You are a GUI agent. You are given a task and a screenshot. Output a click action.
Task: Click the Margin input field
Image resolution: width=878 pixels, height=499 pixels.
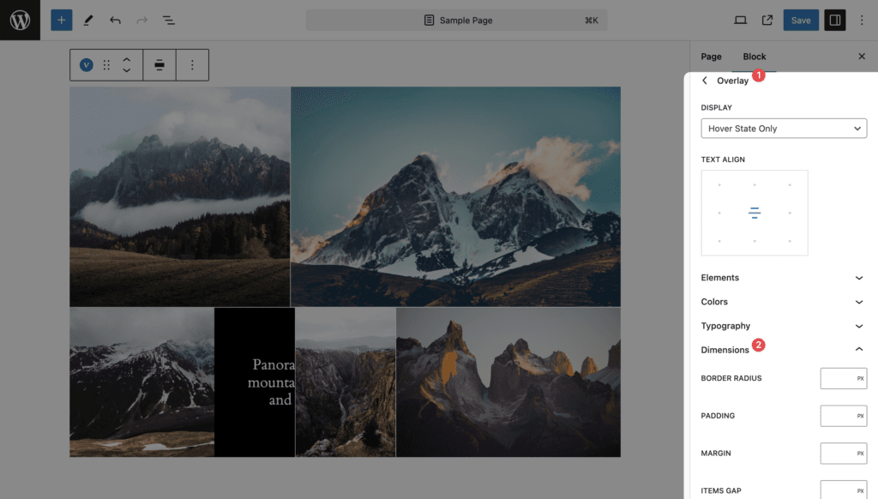pos(844,454)
